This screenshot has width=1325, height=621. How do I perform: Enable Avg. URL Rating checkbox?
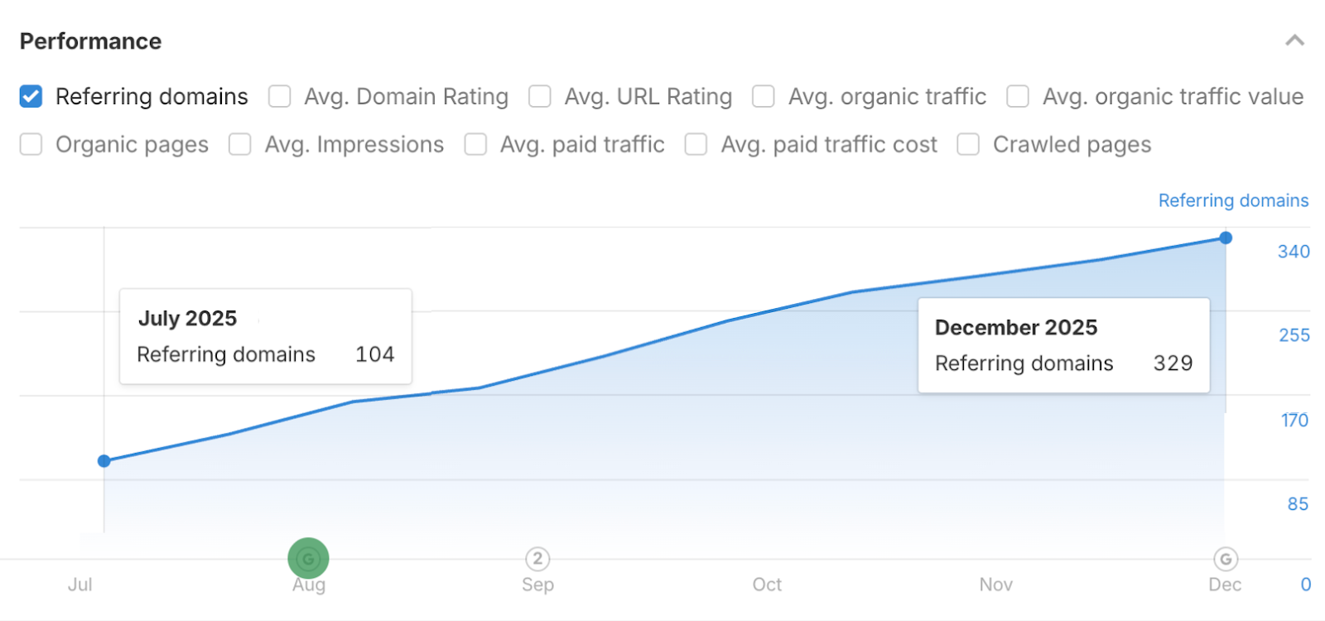pyautogui.click(x=540, y=97)
